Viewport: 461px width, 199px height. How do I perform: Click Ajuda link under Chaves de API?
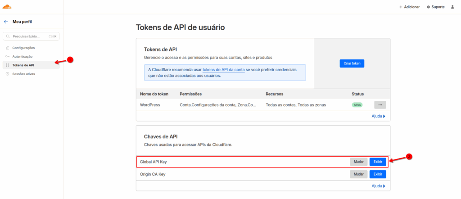378,185
